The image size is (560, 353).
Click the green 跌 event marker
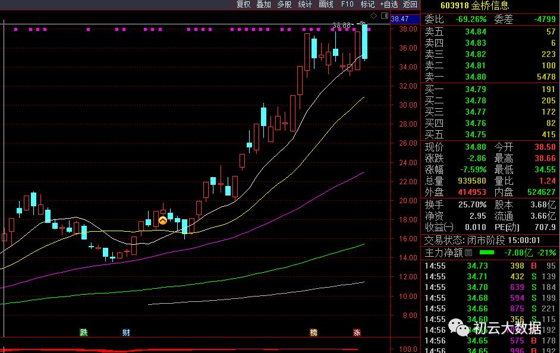click(84, 332)
